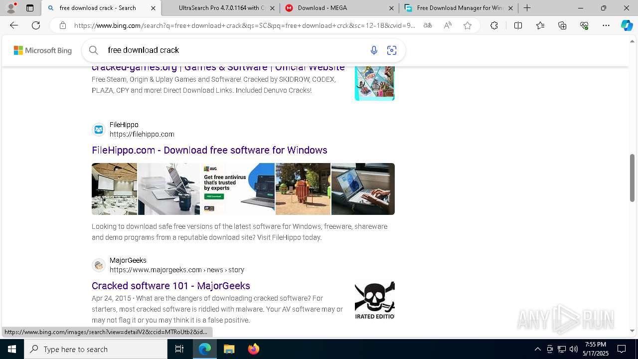Refresh the page with the reload icon
Image resolution: width=638 pixels, height=359 pixels.
[x=36, y=25]
